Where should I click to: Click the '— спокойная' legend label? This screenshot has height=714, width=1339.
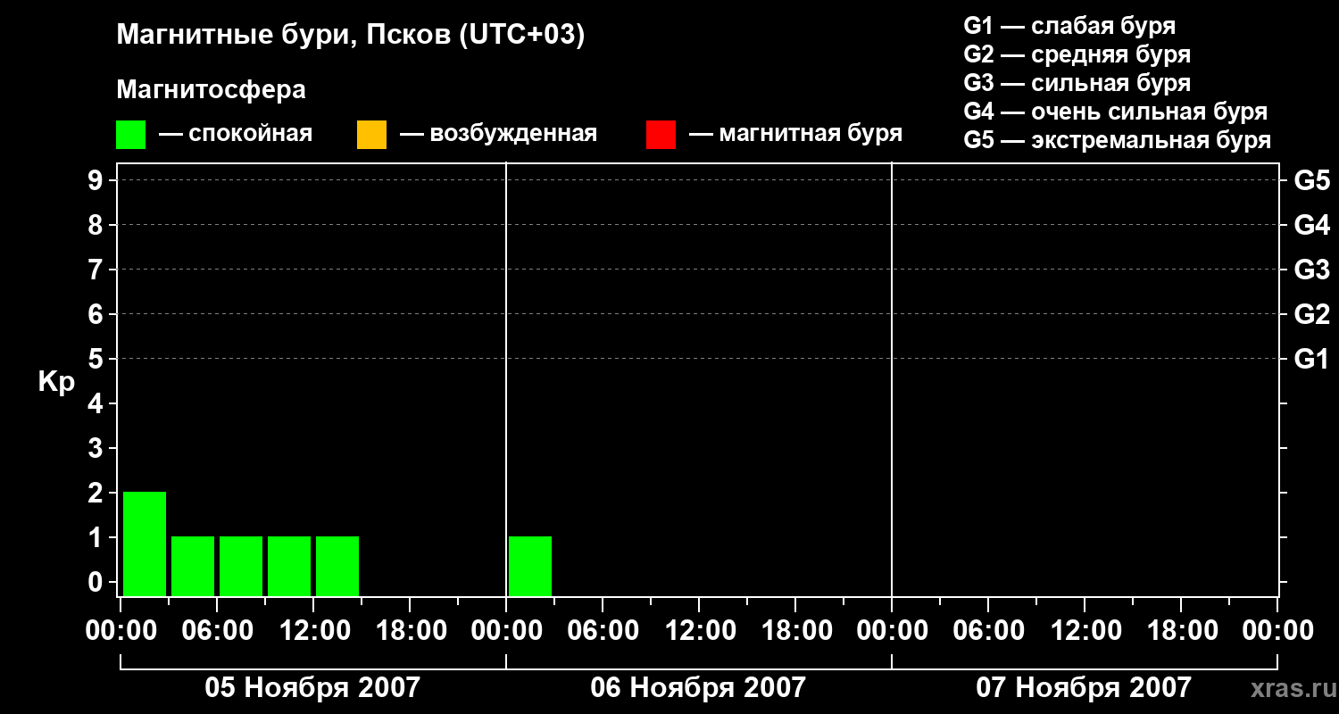[236, 134]
